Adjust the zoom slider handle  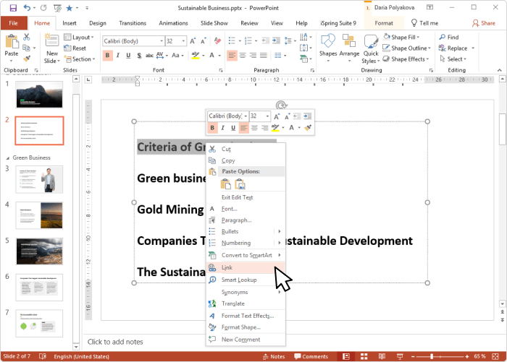point(432,356)
